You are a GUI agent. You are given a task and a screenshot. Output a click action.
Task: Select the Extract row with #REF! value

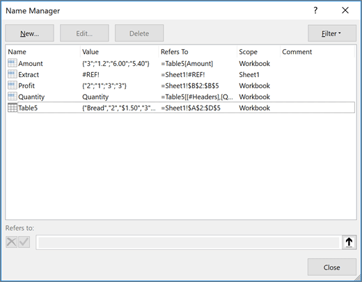pyautogui.click(x=181, y=74)
